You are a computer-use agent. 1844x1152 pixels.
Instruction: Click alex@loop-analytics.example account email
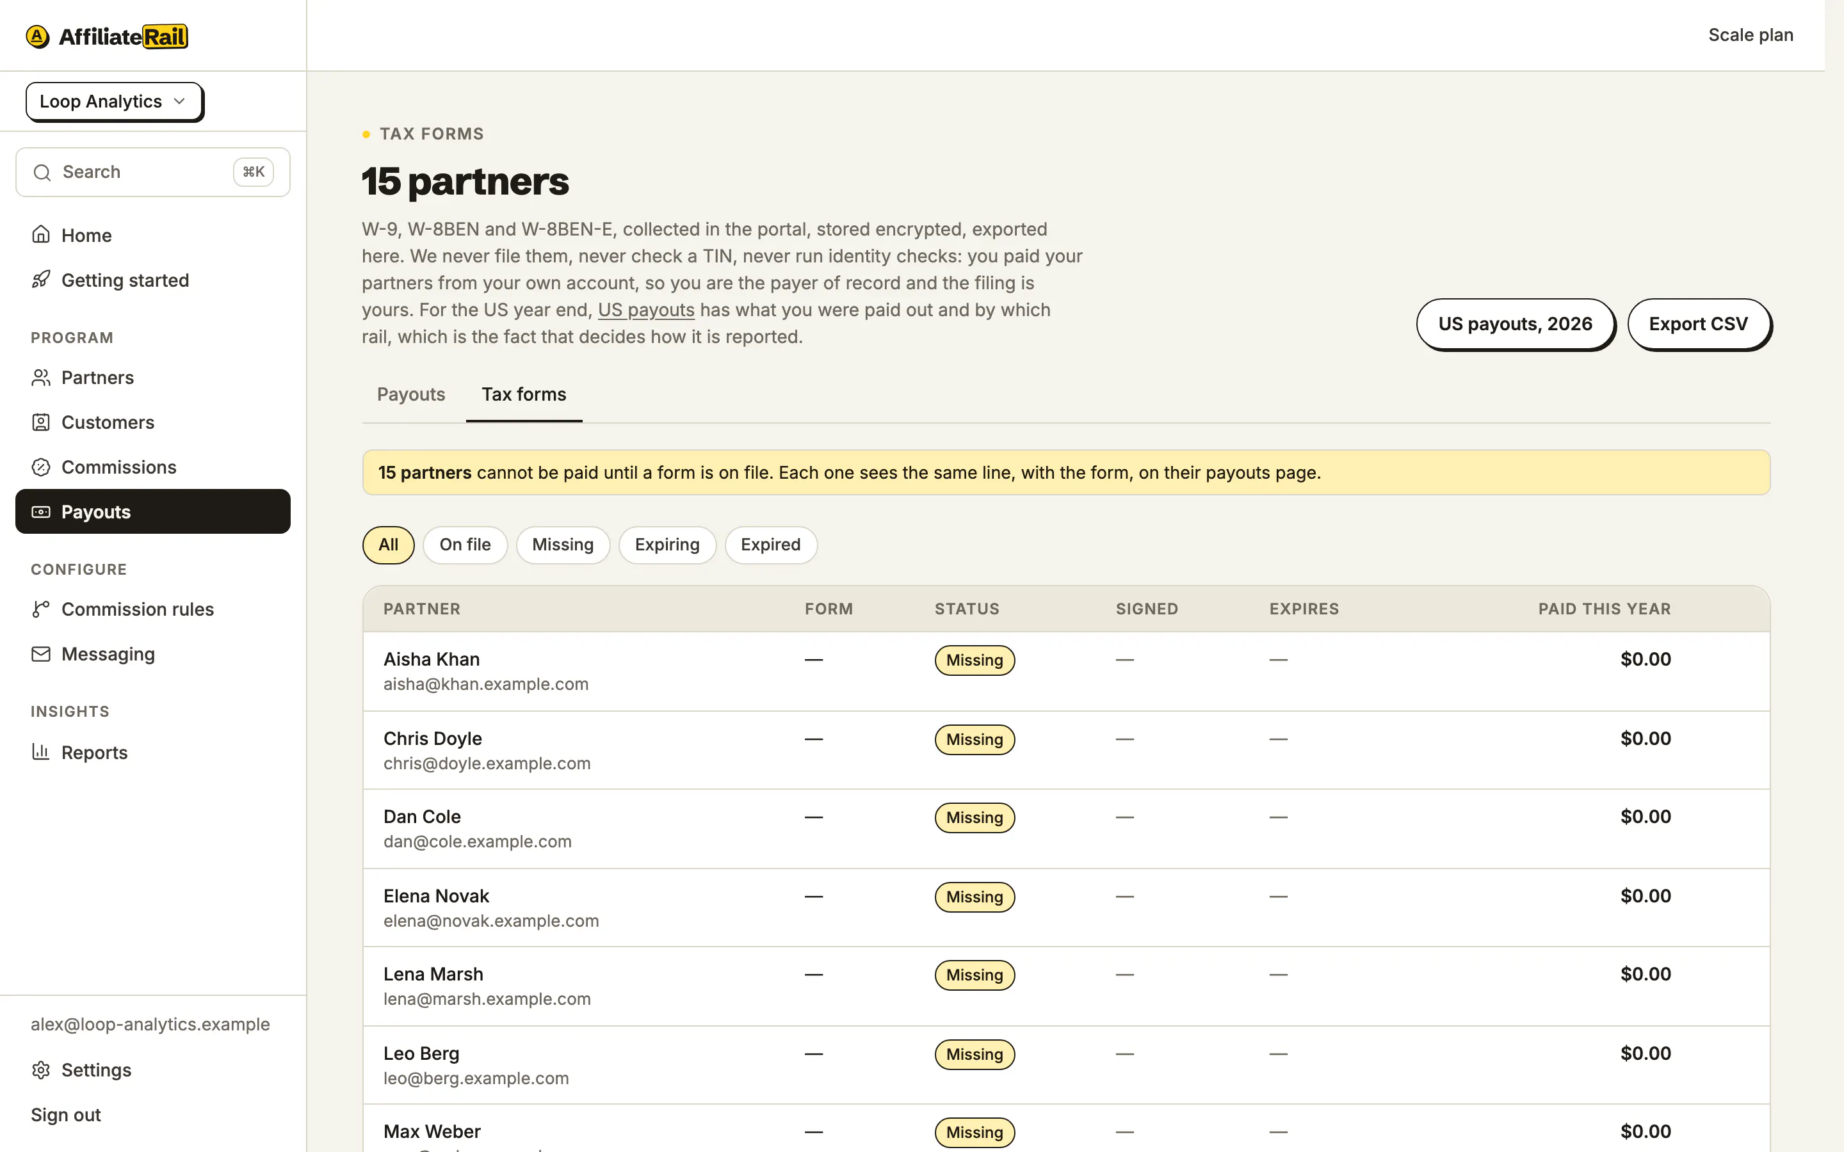[x=150, y=1024]
